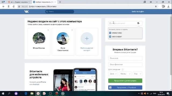This screenshot has height=96, width=172.
Task: Click Войти в другой аккаунт link
Action: [x=87, y=49]
